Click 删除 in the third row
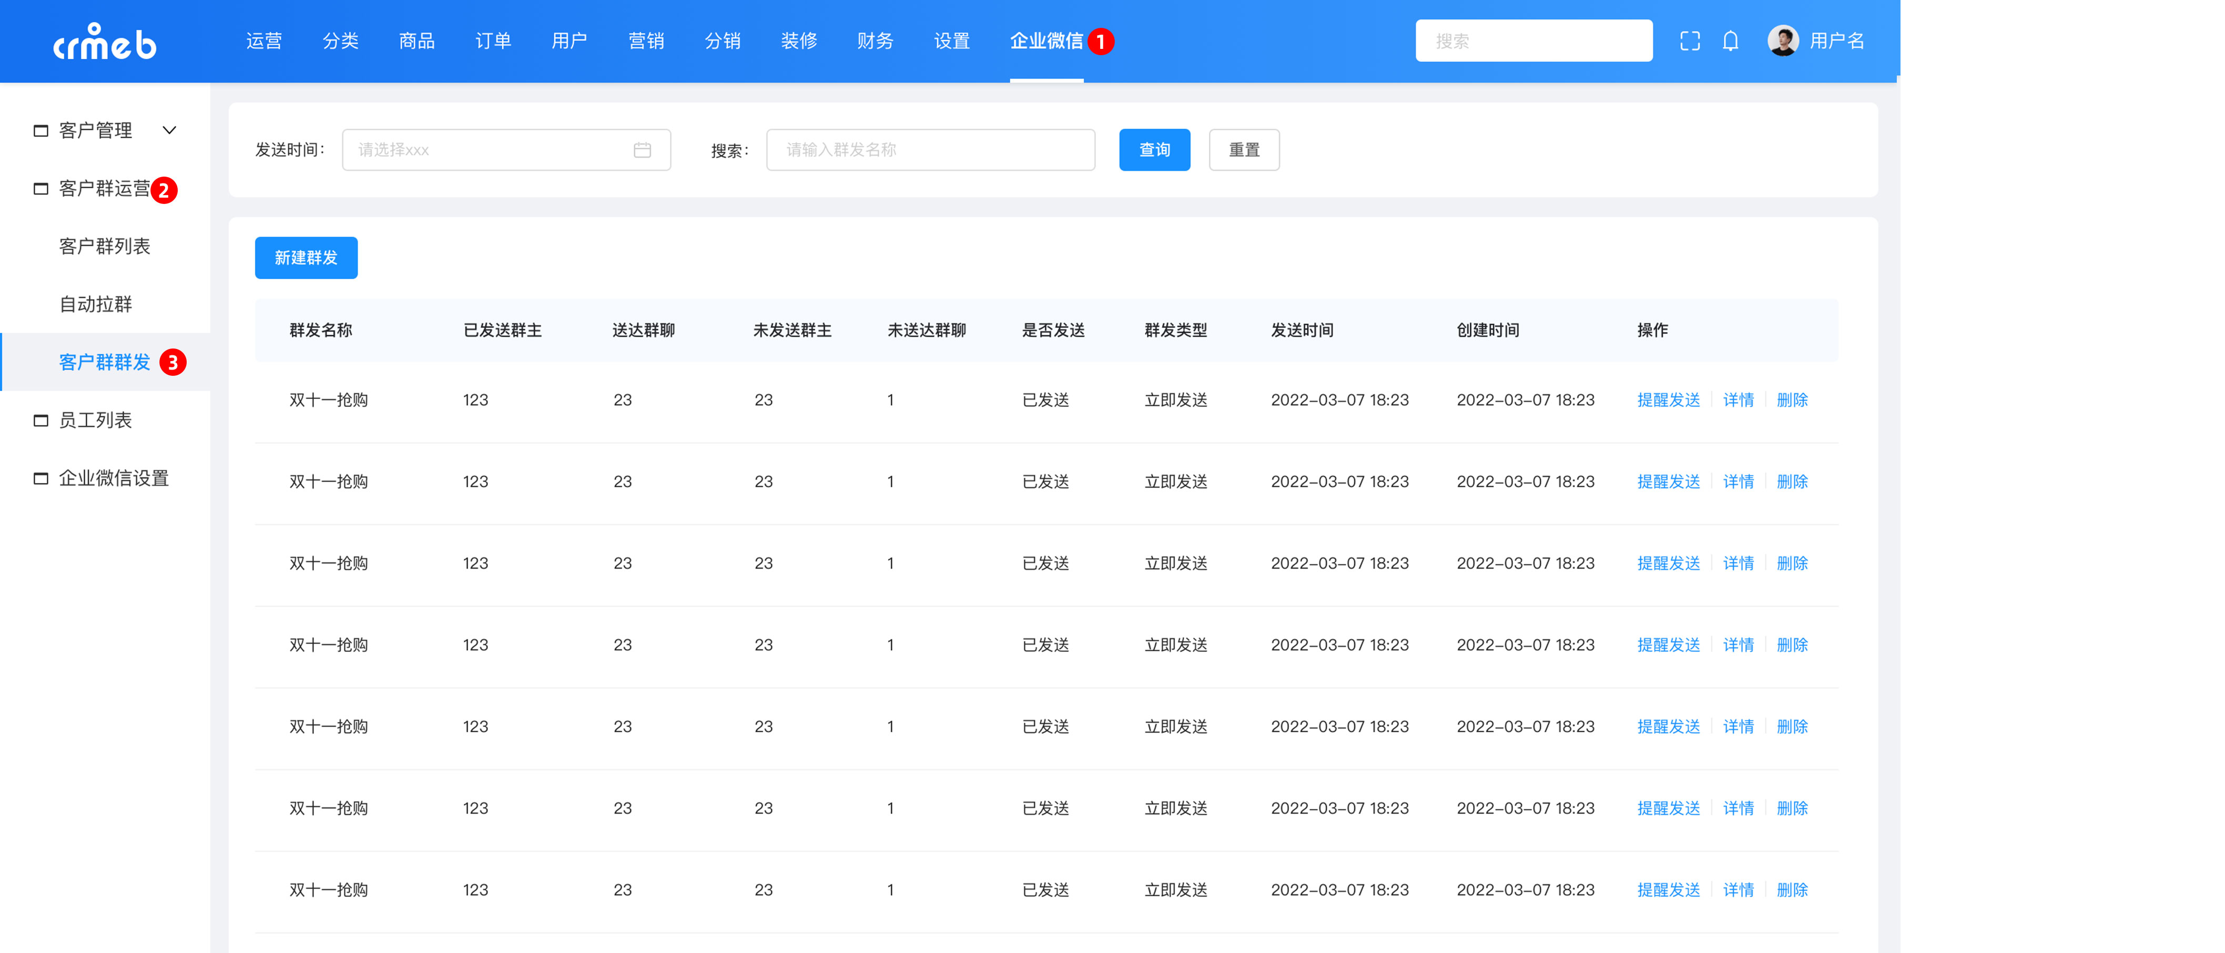The image size is (2225, 953). pos(1791,563)
